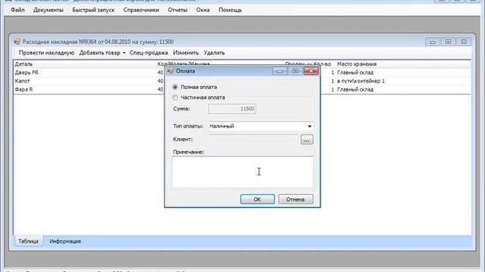Click the в пути\контейнер 1 cell
The width and height of the screenshot is (485, 272).
pyautogui.click(x=361, y=81)
